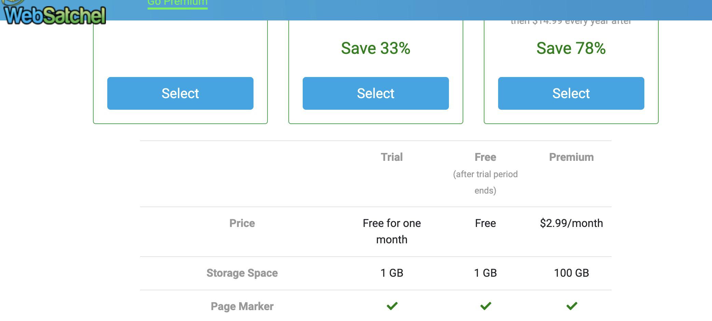The height and width of the screenshot is (321, 712).
Task: Click the 100 GB storage cell
Action: click(572, 273)
